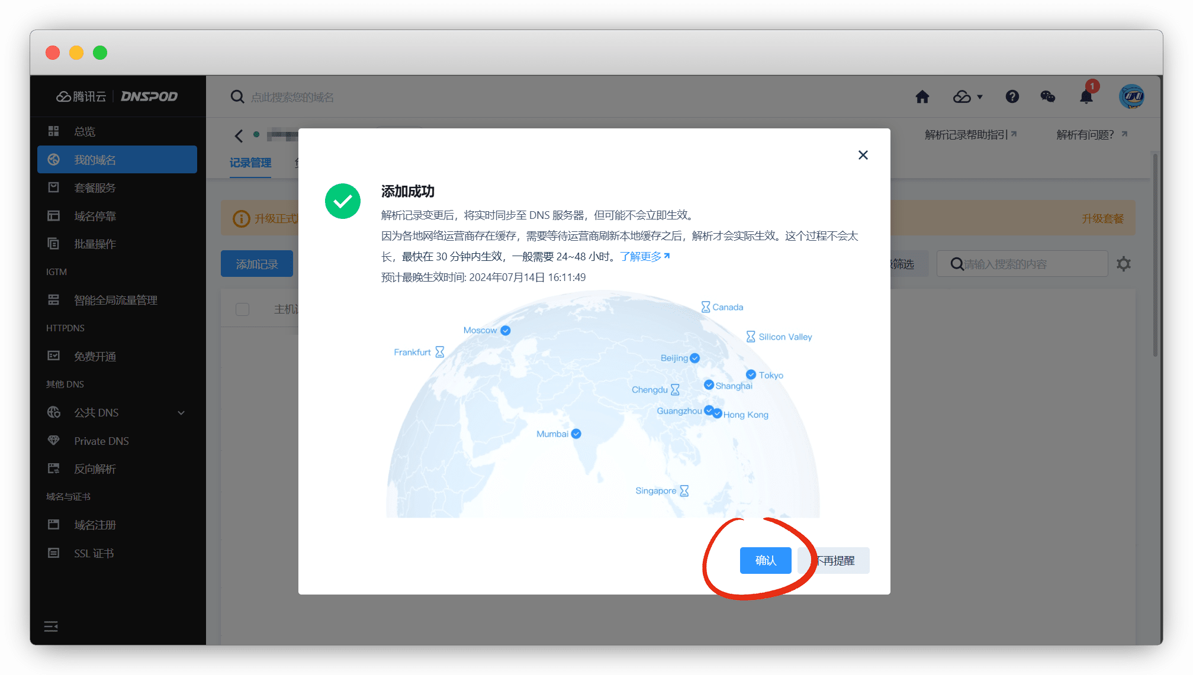Viewport: 1193px width, 675px height.
Task: Click the home icon in top bar
Action: click(x=922, y=97)
